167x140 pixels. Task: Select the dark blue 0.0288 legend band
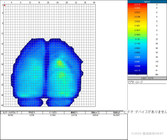click(x=137, y=66)
